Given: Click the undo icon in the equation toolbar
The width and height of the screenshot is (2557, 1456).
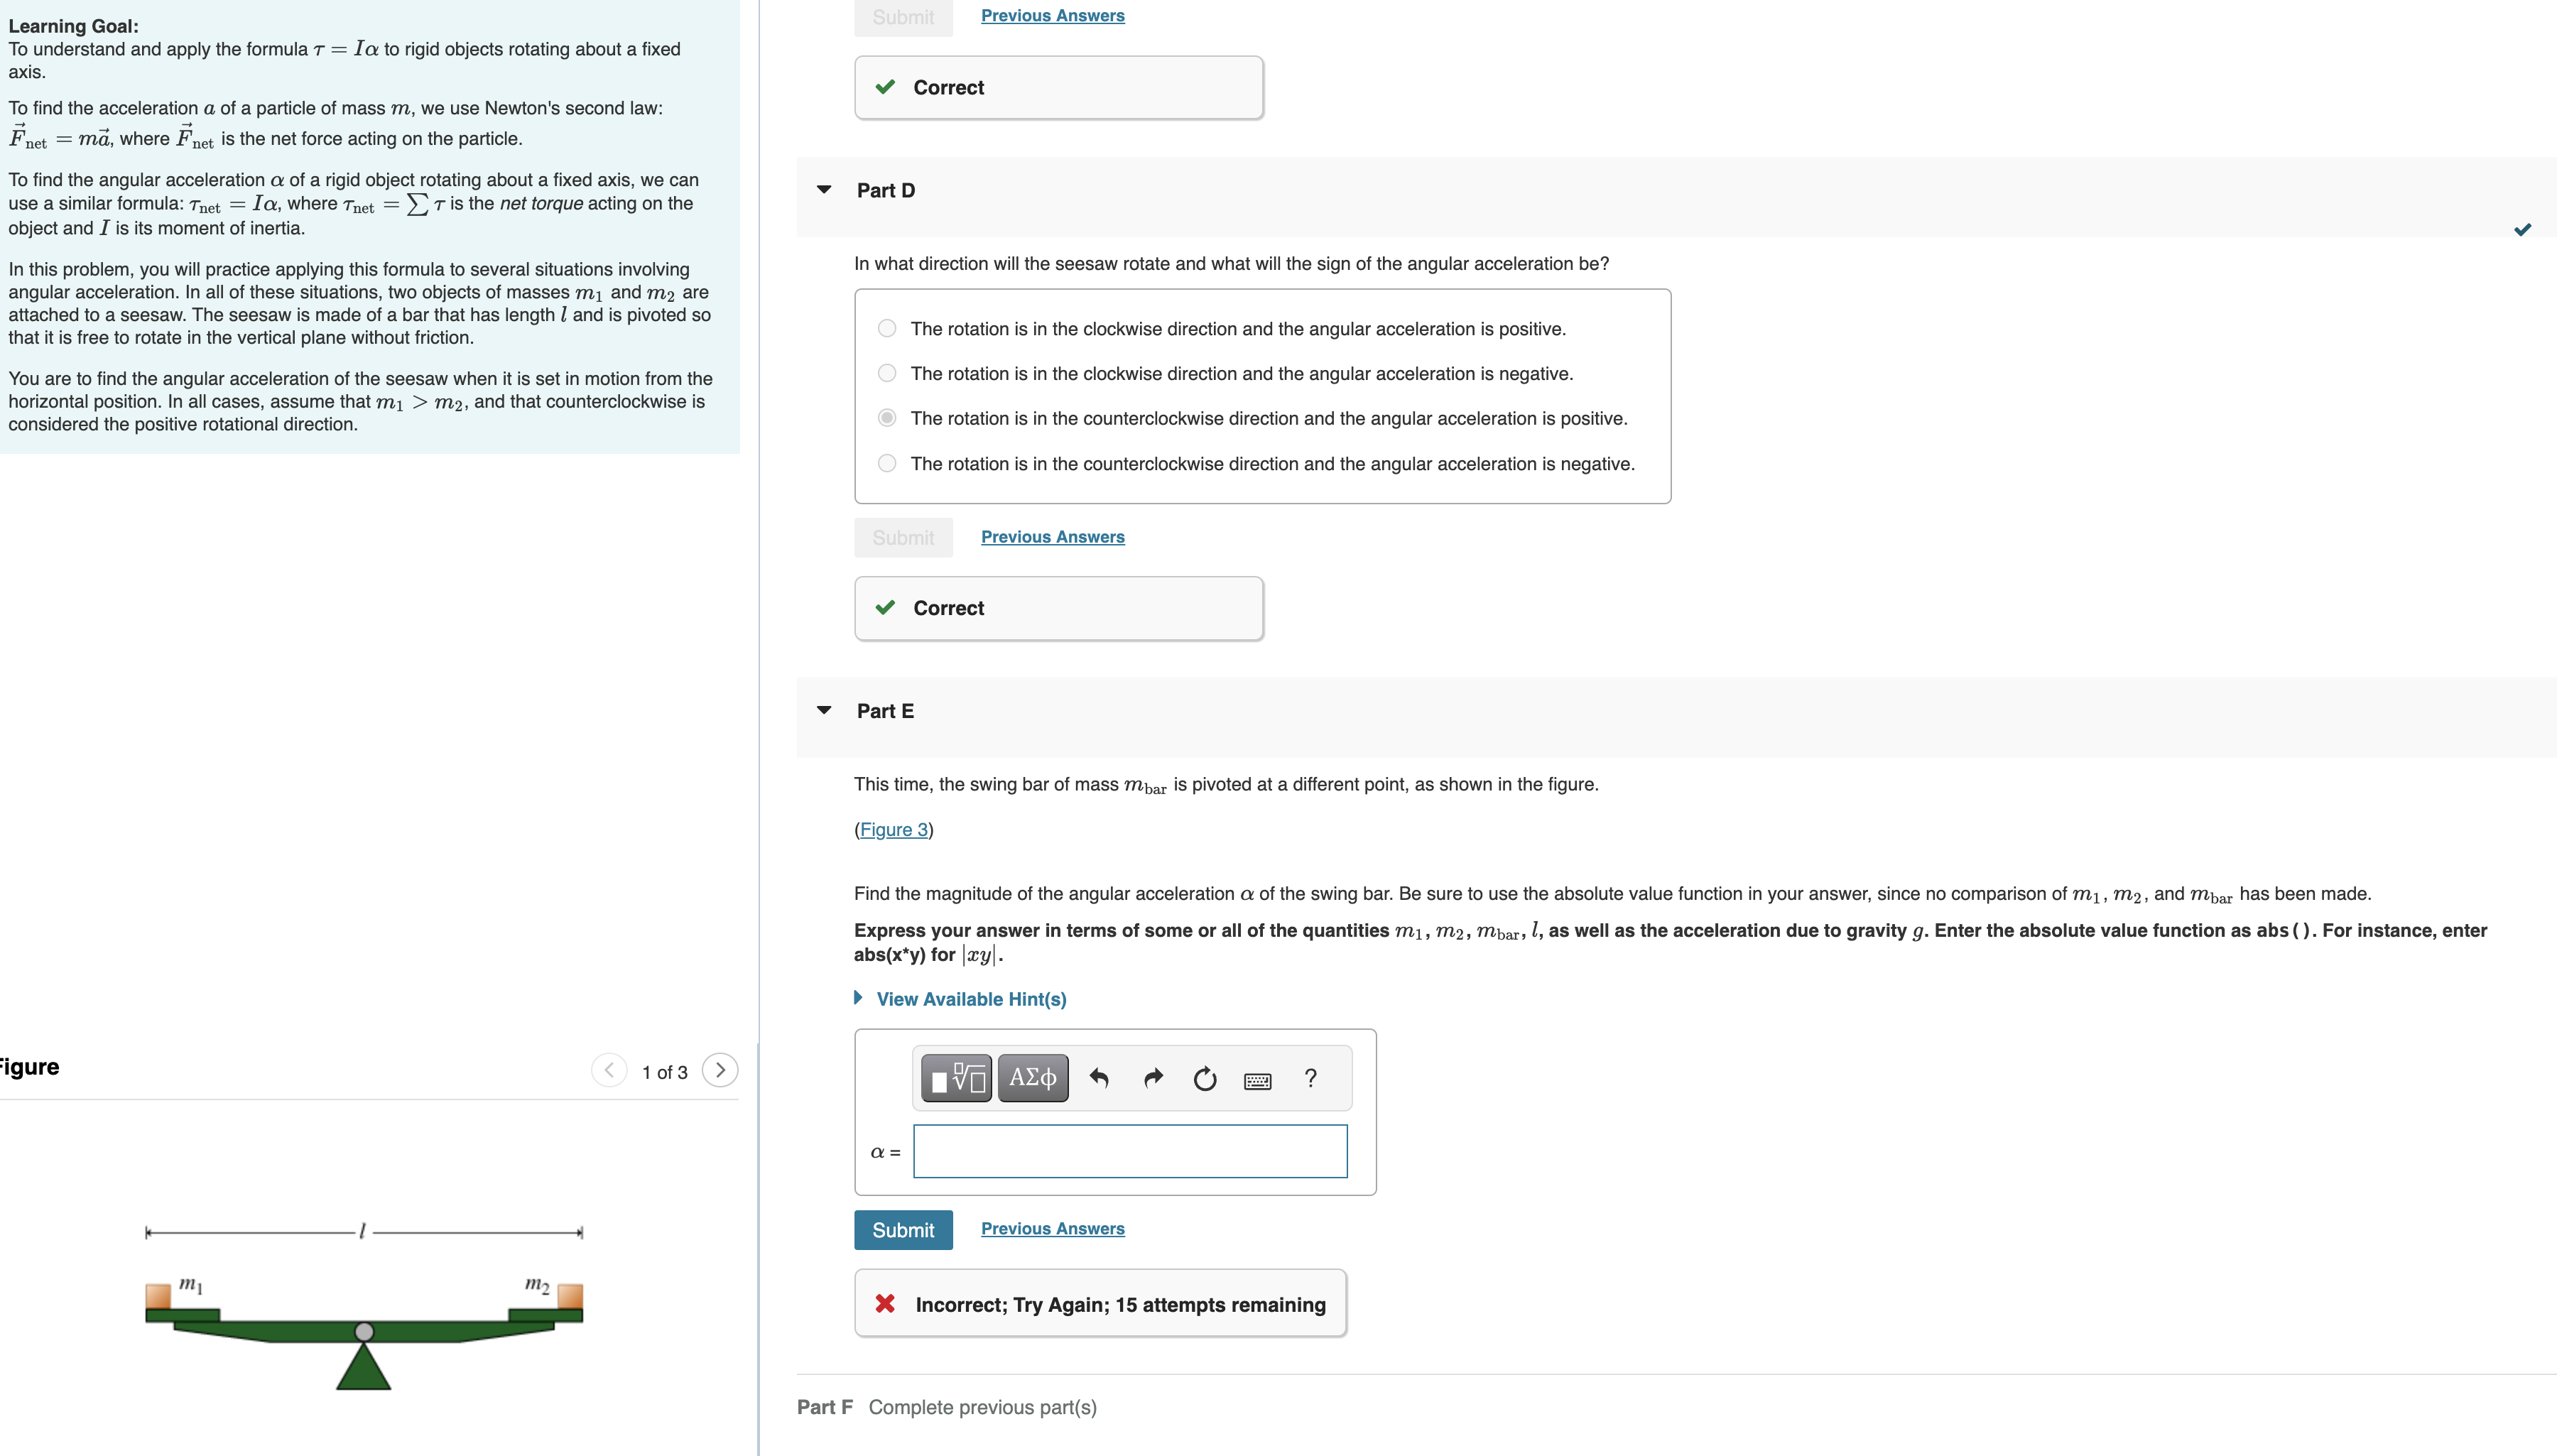Looking at the screenshot, I should coord(1100,1079).
